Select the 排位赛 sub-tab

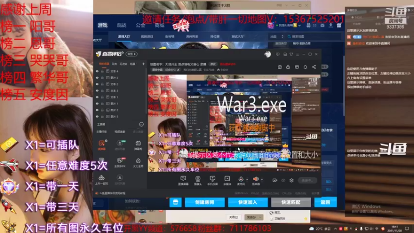click(x=215, y=36)
